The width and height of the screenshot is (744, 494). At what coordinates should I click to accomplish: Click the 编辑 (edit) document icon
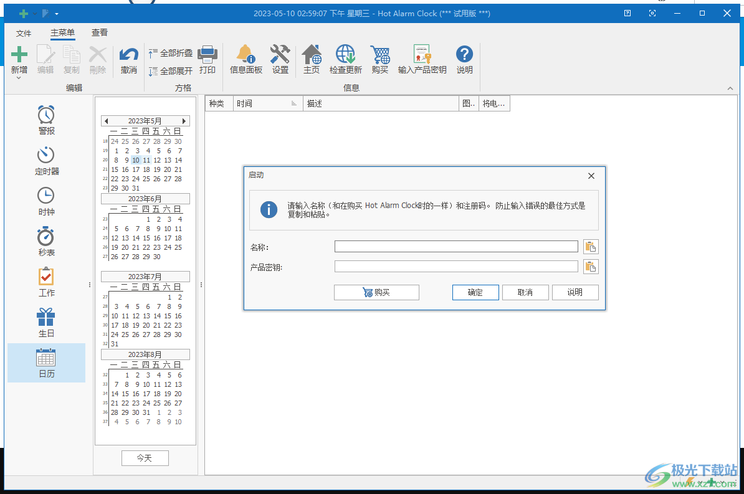45,54
